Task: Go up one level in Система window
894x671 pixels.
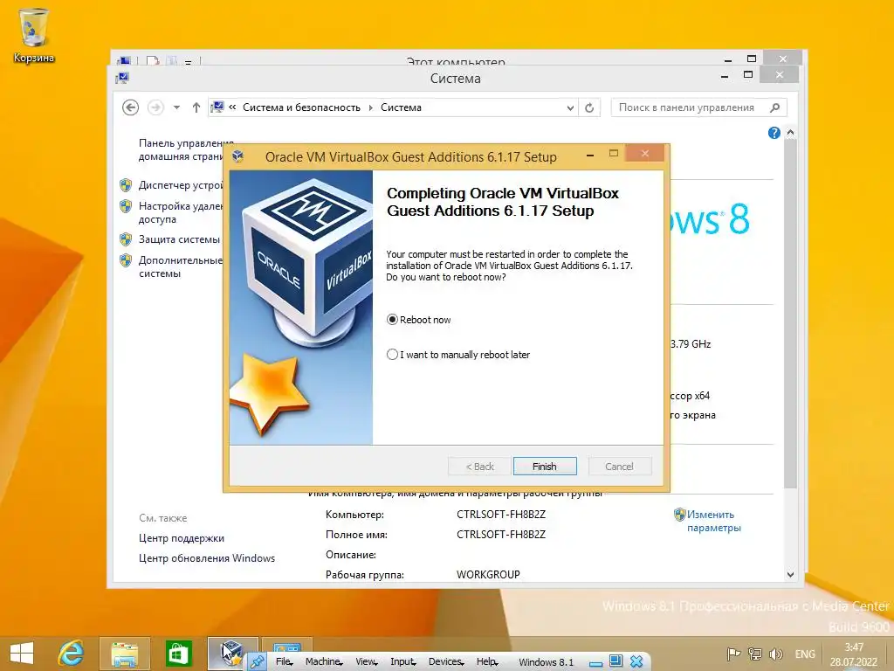Action: (x=196, y=107)
